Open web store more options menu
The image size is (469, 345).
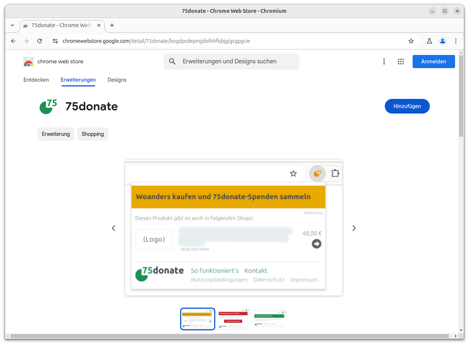tap(384, 62)
